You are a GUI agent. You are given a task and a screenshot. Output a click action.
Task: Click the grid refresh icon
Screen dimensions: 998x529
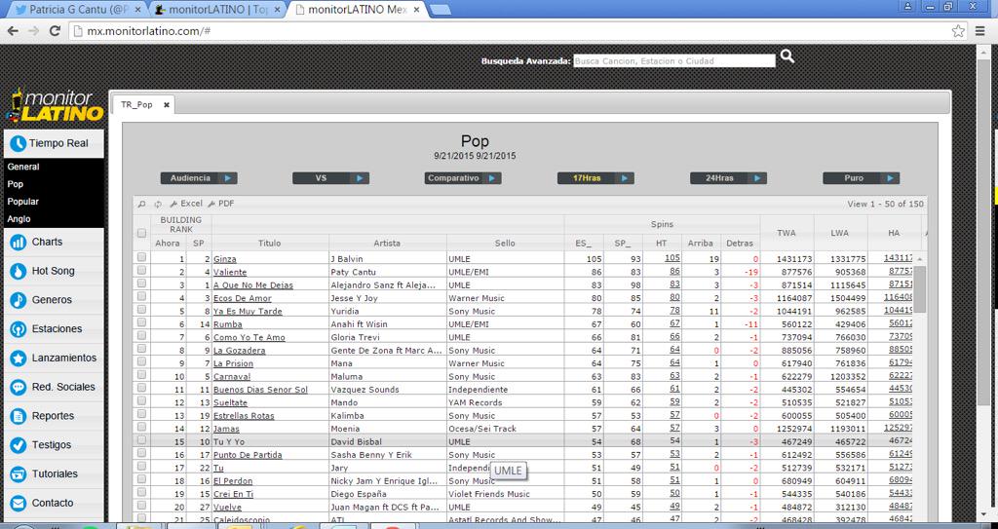[x=158, y=205]
